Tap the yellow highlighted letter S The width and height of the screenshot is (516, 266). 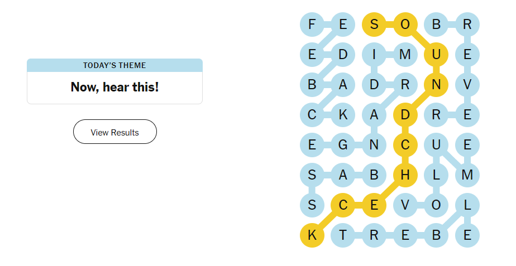374,24
